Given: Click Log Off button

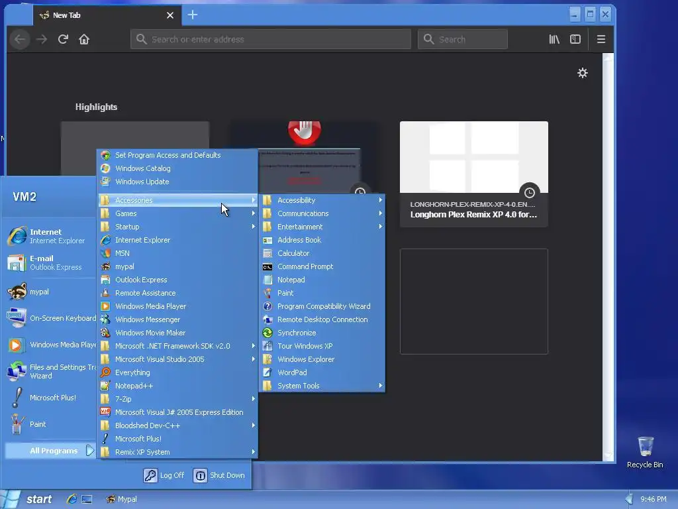Looking at the screenshot, I should (x=164, y=475).
